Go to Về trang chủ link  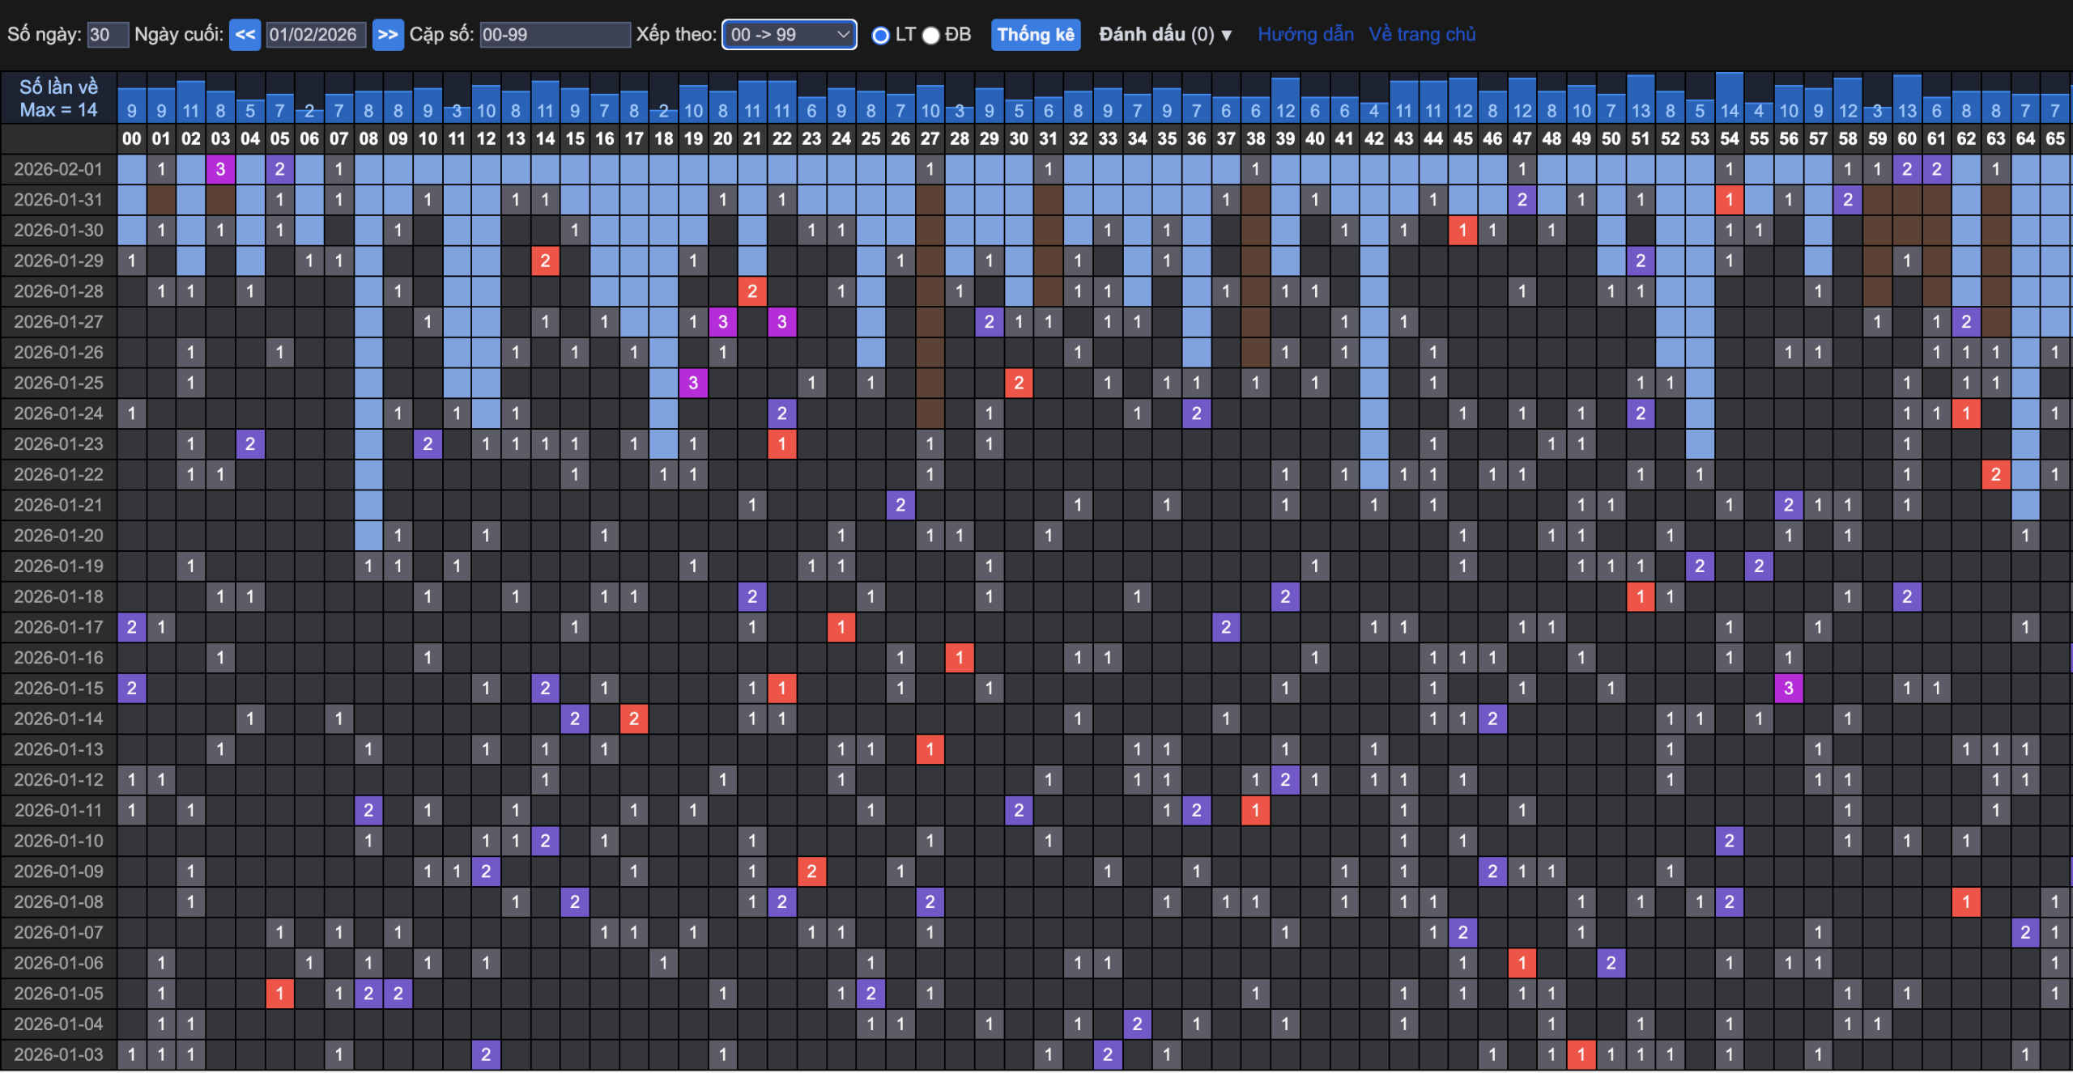coord(1422,35)
